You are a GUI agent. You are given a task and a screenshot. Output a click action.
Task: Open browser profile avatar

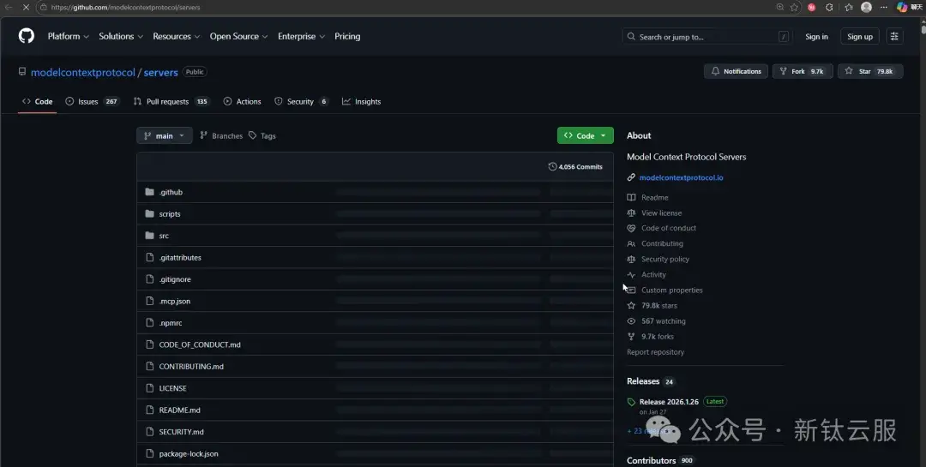coord(866,7)
